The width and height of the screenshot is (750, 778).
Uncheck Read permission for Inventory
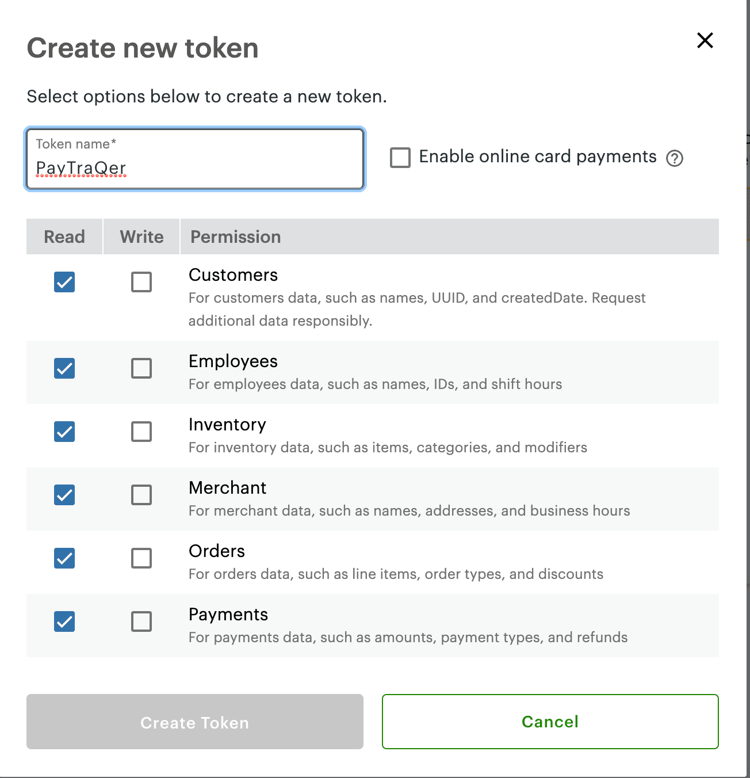(64, 432)
